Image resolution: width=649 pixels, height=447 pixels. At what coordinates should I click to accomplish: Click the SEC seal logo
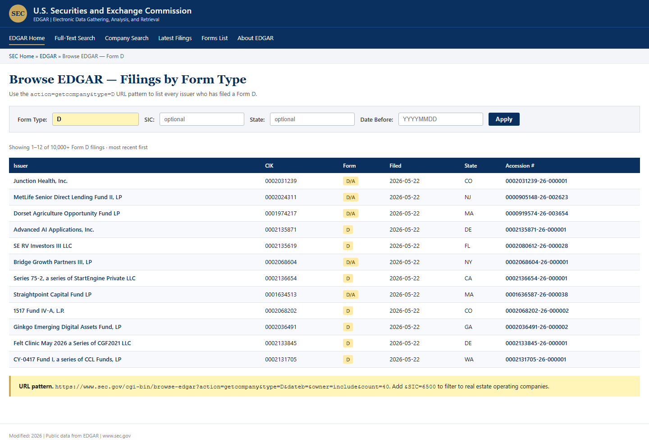tap(18, 14)
